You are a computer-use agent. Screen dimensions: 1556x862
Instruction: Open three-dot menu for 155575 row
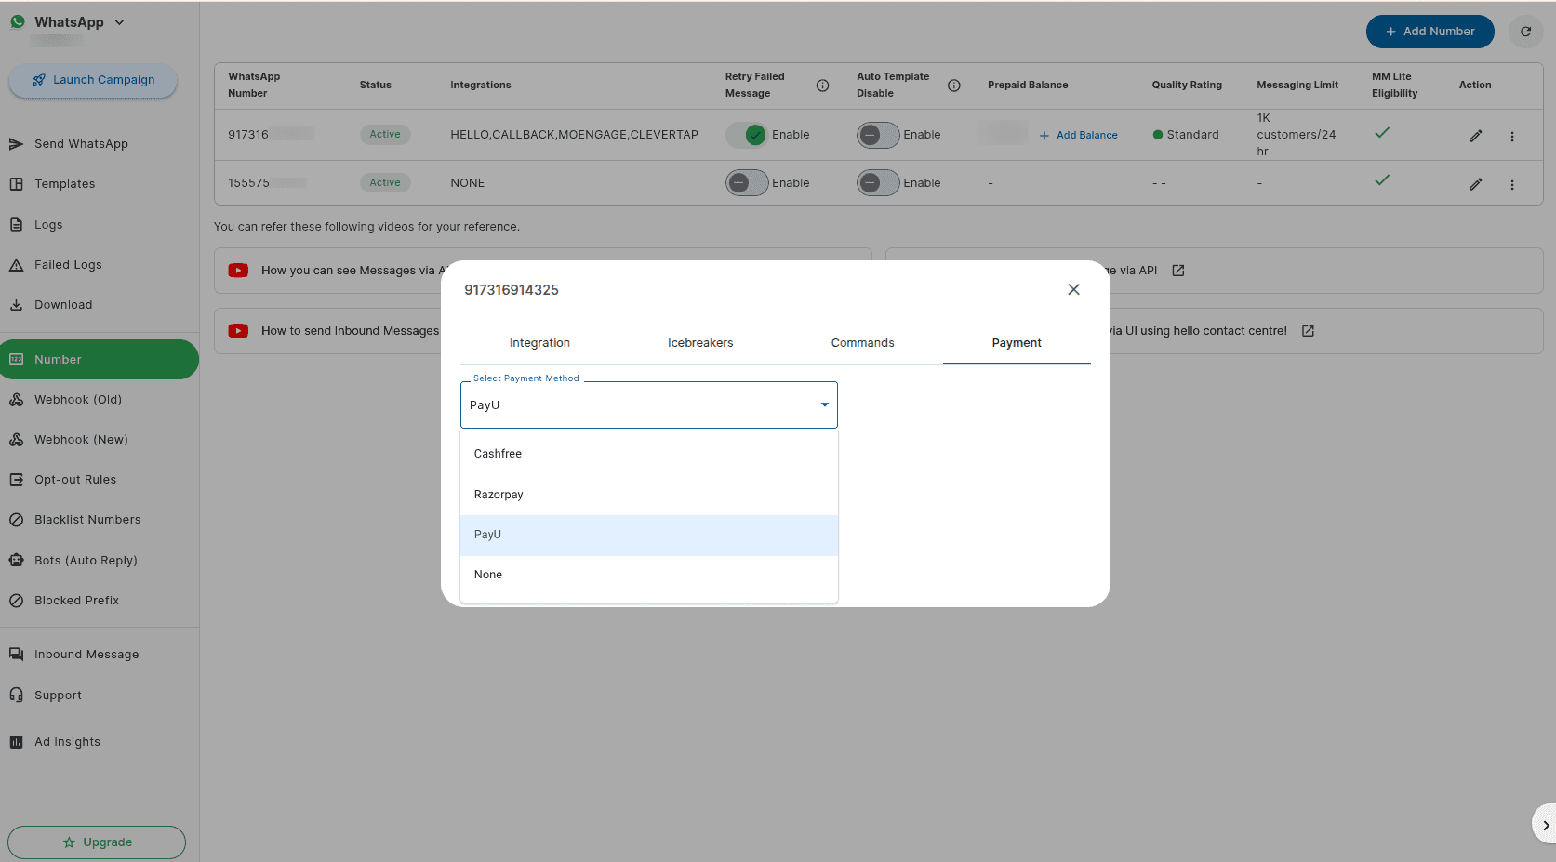1512,185
